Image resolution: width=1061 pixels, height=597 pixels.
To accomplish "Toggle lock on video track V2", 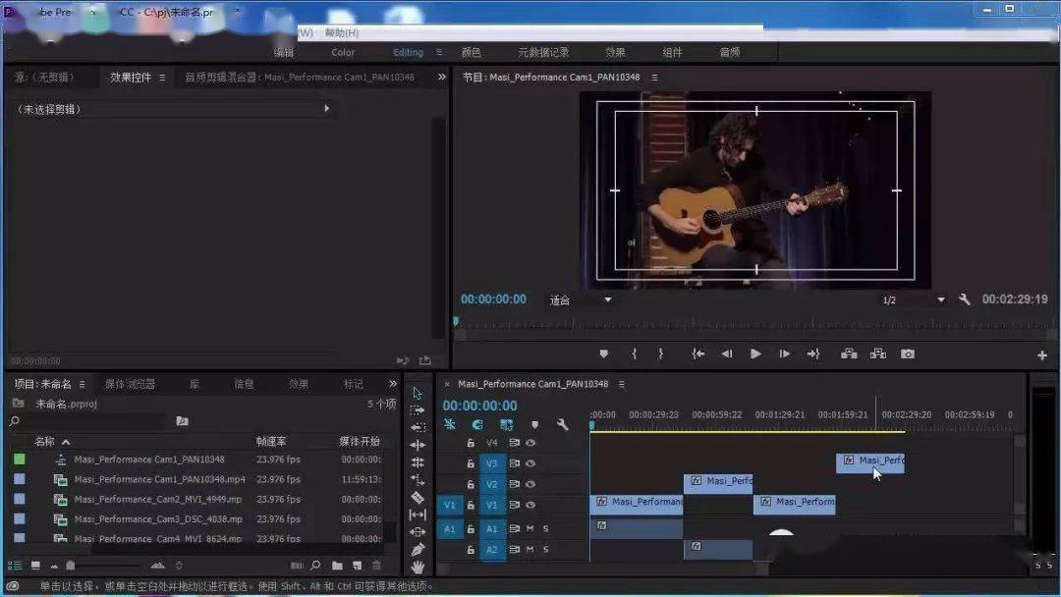I will coord(471,484).
